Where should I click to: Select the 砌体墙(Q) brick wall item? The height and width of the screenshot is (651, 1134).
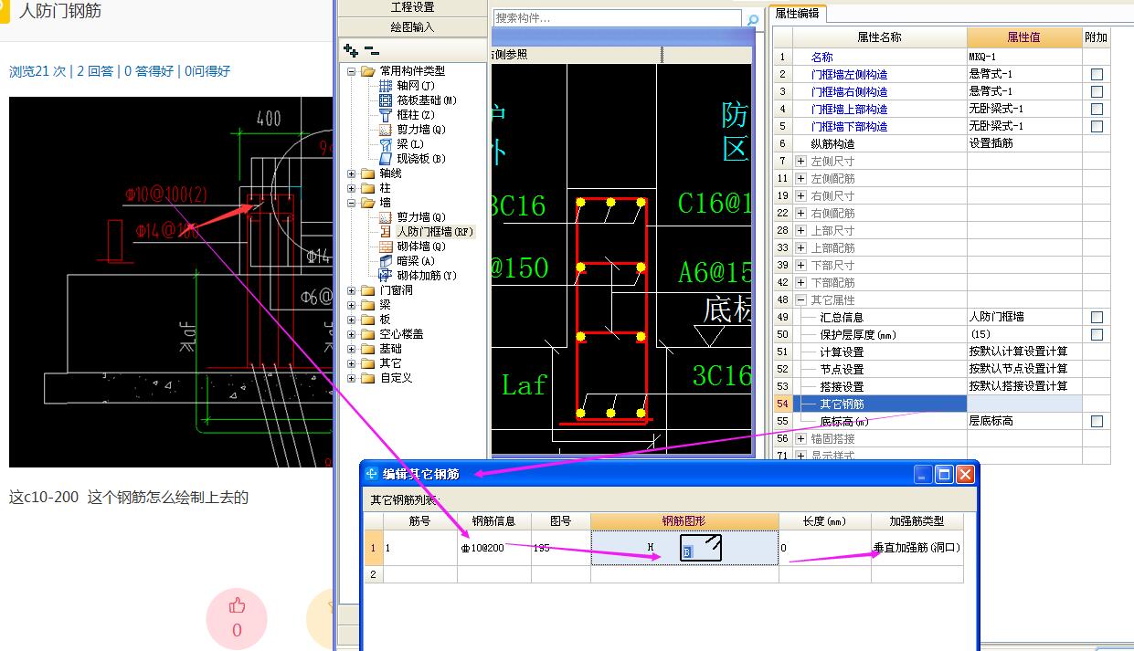412,247
